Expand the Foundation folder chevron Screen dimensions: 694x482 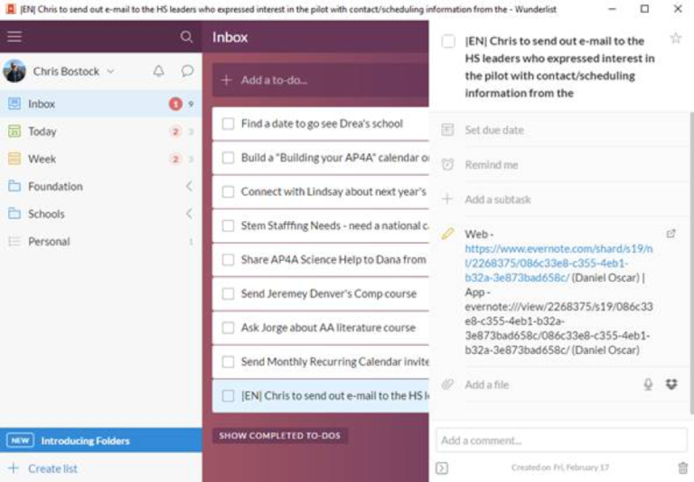pyautogui.click(x=189, y=186)
